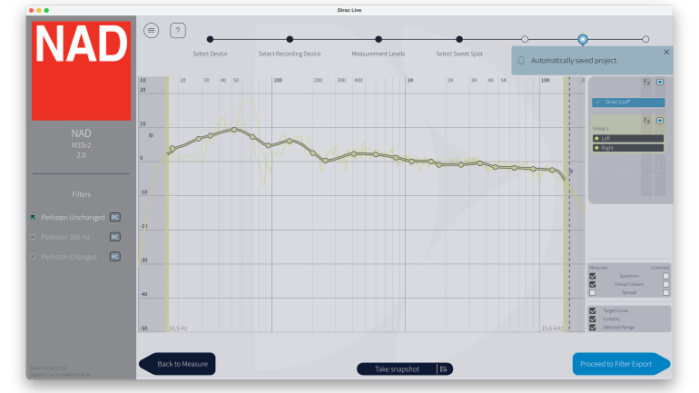Click the help question mark icon
The image size is (699, 393).
click(178, 30)
